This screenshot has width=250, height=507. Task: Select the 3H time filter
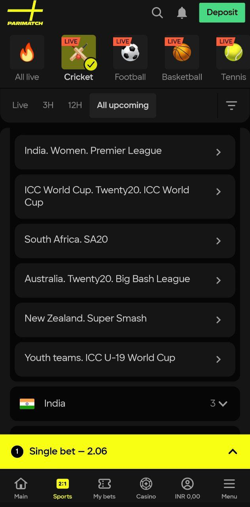pos(48,105)
